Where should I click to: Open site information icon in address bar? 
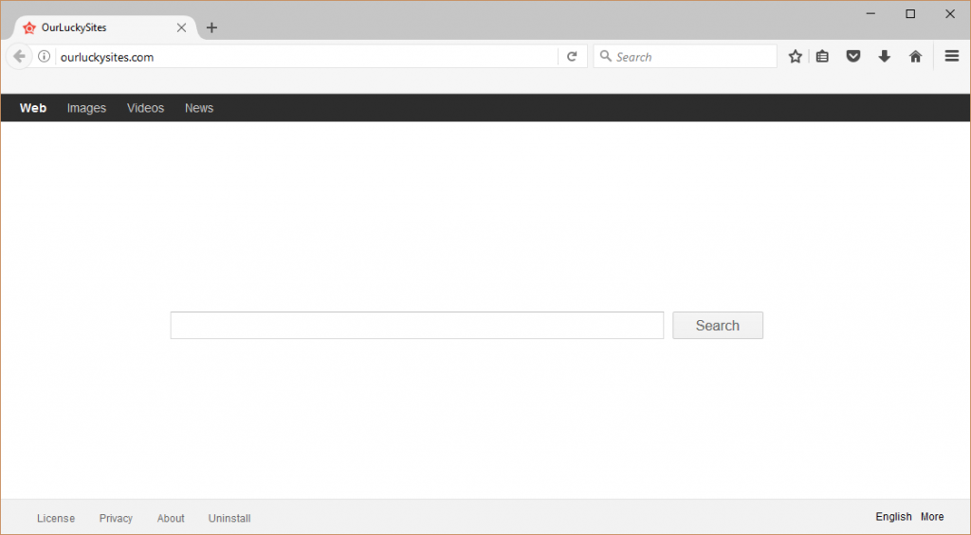pos(44,57)
